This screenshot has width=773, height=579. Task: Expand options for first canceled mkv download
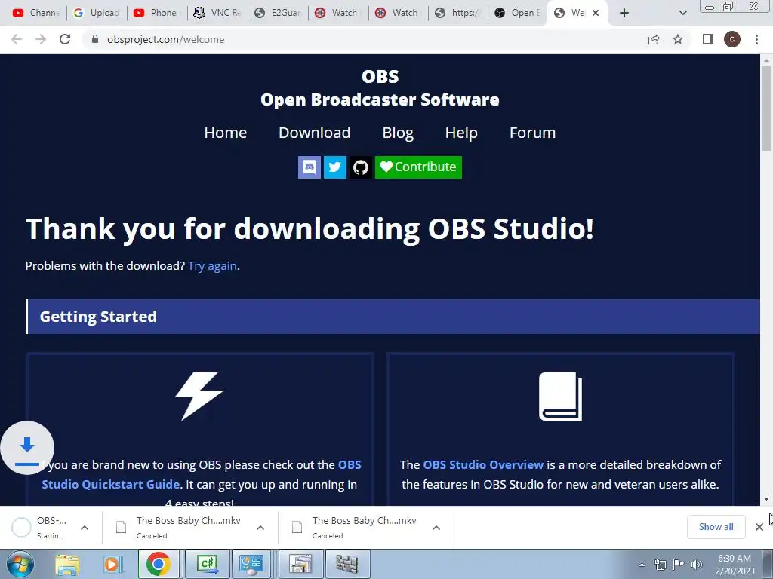click(260, 528)
